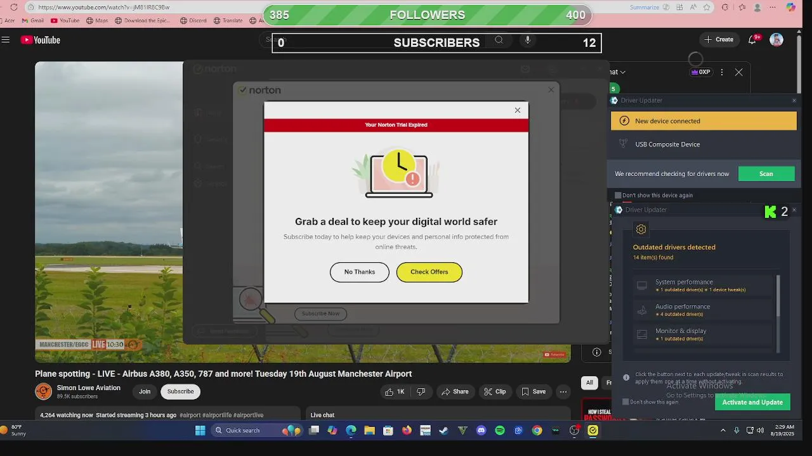Tick Don't show this again checkbox
Screen dimensions: 812x456
click(625, 402)
